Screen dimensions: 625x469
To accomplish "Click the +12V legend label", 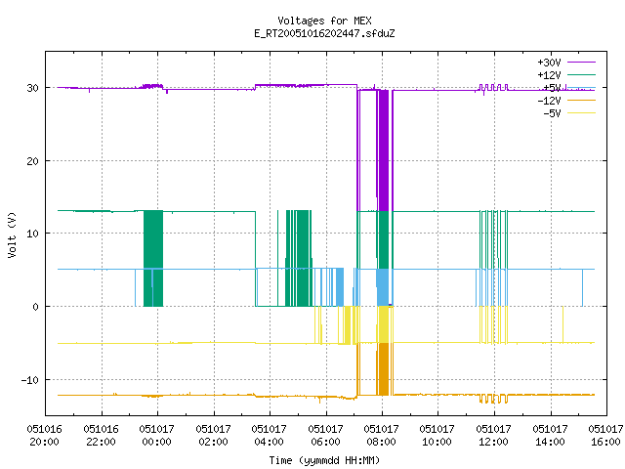I will pos(549,75).
